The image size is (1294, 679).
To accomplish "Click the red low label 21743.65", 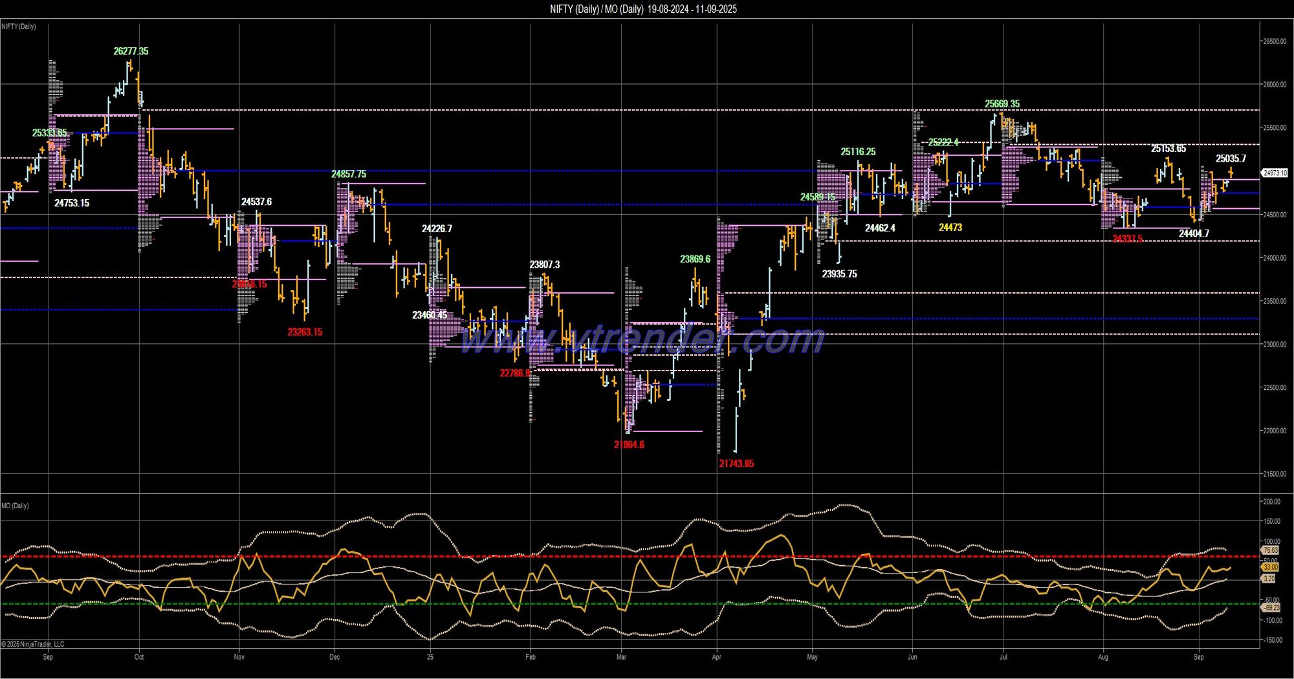I will [x=736, y=464].
